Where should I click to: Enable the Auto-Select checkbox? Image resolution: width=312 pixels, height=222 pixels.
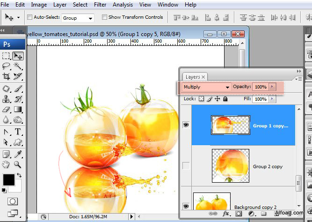point(30,17)
